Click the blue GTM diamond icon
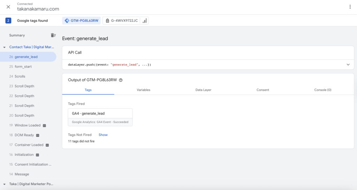This screenshot has height=190, width=357. pyautogui.click(x=67, y=21)
